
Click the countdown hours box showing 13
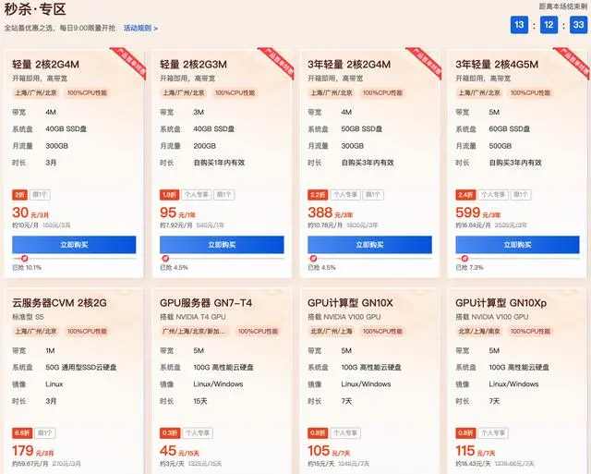pyautogui.click(x=519, y=25)
